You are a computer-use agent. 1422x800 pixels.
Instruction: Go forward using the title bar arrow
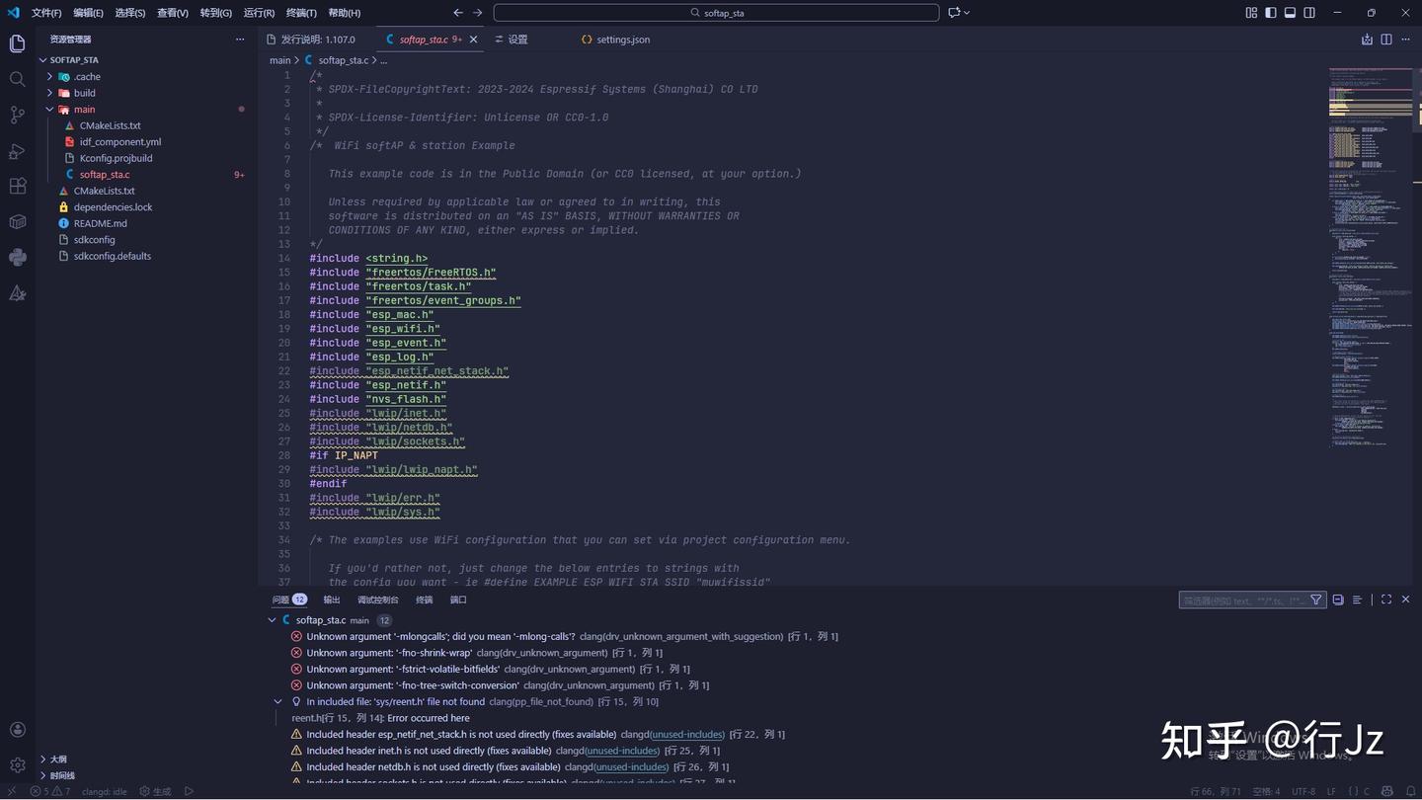coord(478,13)
